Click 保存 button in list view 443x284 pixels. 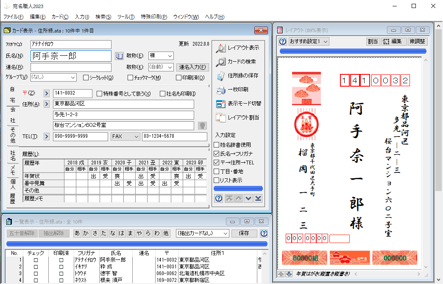coord(244,233)
